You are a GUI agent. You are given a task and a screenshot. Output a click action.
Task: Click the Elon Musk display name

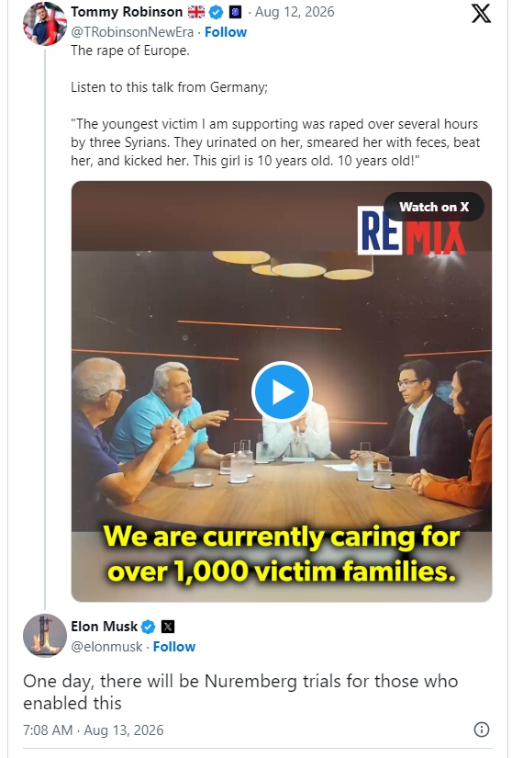105,627
